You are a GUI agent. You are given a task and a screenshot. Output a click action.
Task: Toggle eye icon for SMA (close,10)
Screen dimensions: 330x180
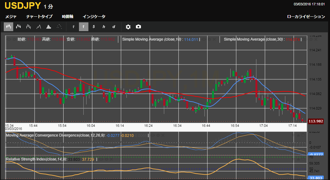pyautogui.click(x=204, y=39)
